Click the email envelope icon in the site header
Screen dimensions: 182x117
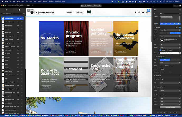147,12
